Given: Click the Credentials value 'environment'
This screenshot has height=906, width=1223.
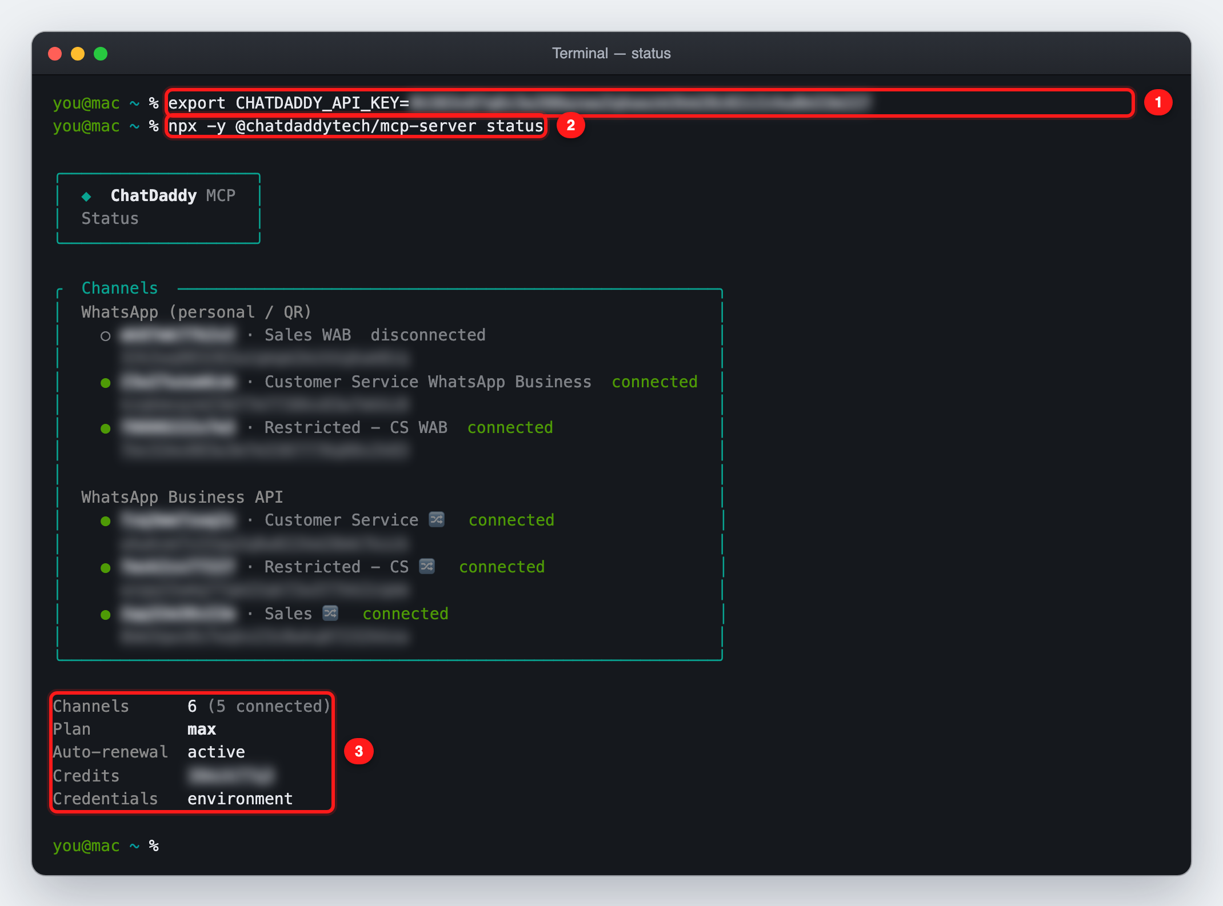Looking at the screenshot, I should [240, 799].
